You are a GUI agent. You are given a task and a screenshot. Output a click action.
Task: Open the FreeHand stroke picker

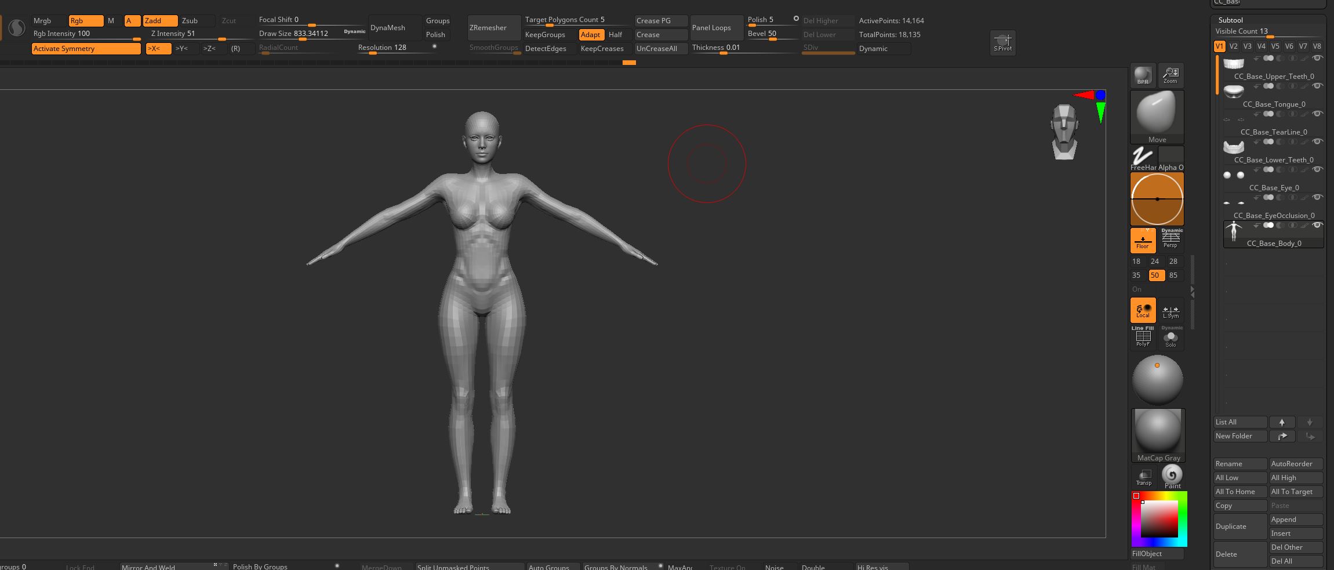coord(1143,158)
